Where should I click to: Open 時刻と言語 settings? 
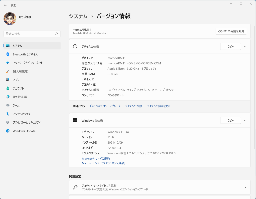tap(32, 97)
